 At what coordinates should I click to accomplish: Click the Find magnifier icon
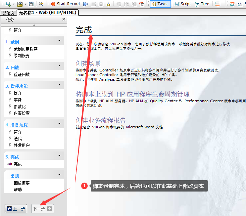point(41,4)
